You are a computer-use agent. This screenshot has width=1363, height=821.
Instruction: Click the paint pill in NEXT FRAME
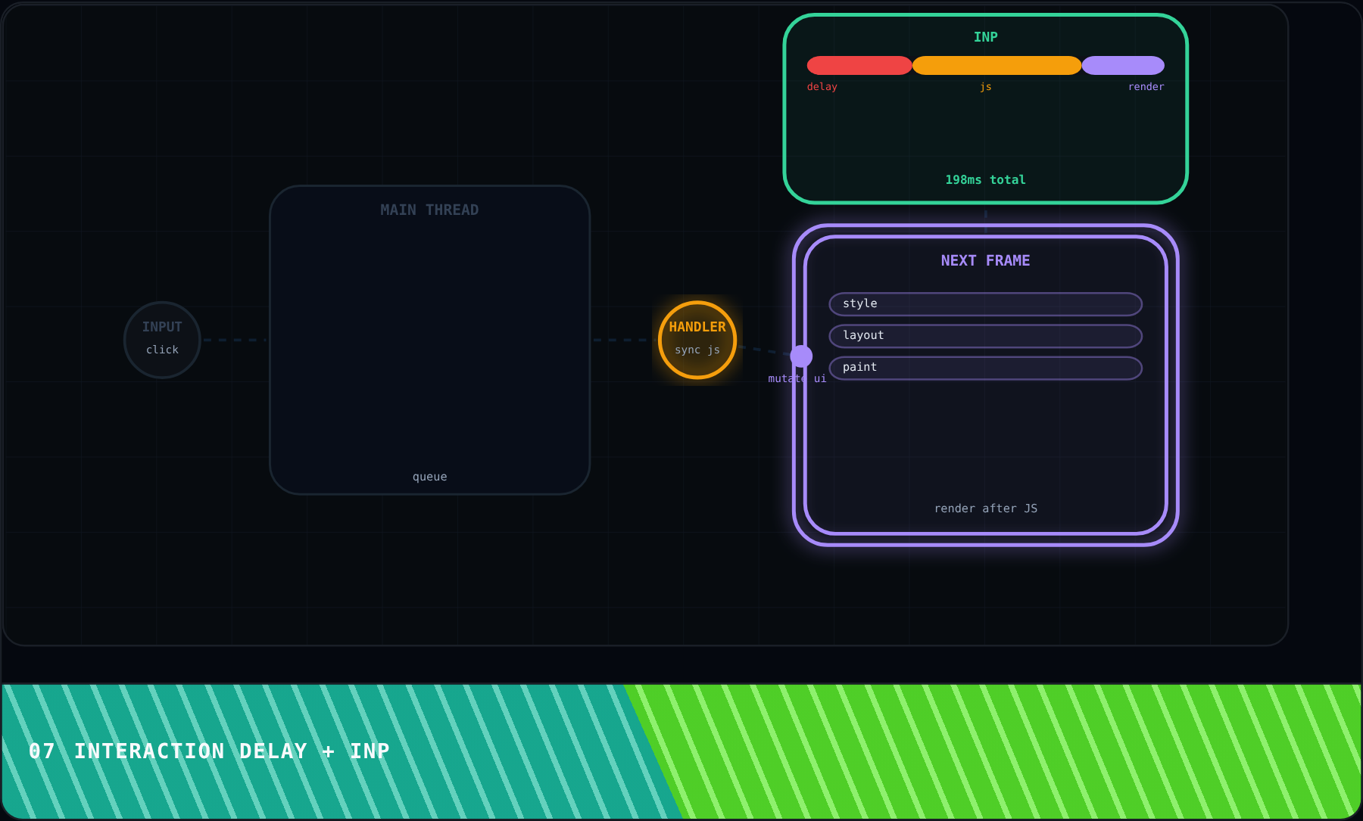pyautogui.click(x=985, y=367)
